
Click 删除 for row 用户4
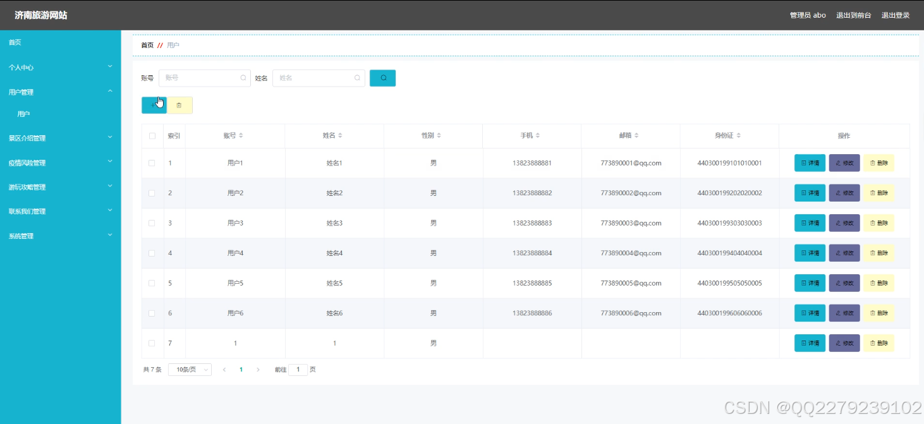point(878,253)
